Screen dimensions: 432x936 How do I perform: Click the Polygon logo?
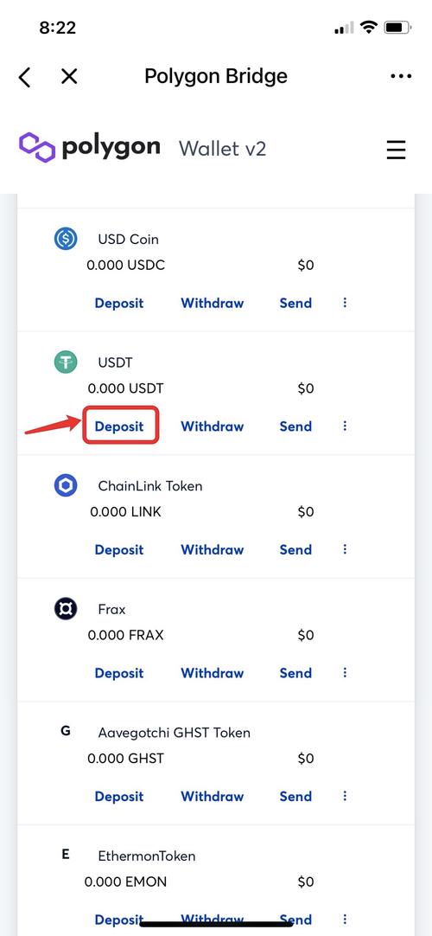[89, 147]
